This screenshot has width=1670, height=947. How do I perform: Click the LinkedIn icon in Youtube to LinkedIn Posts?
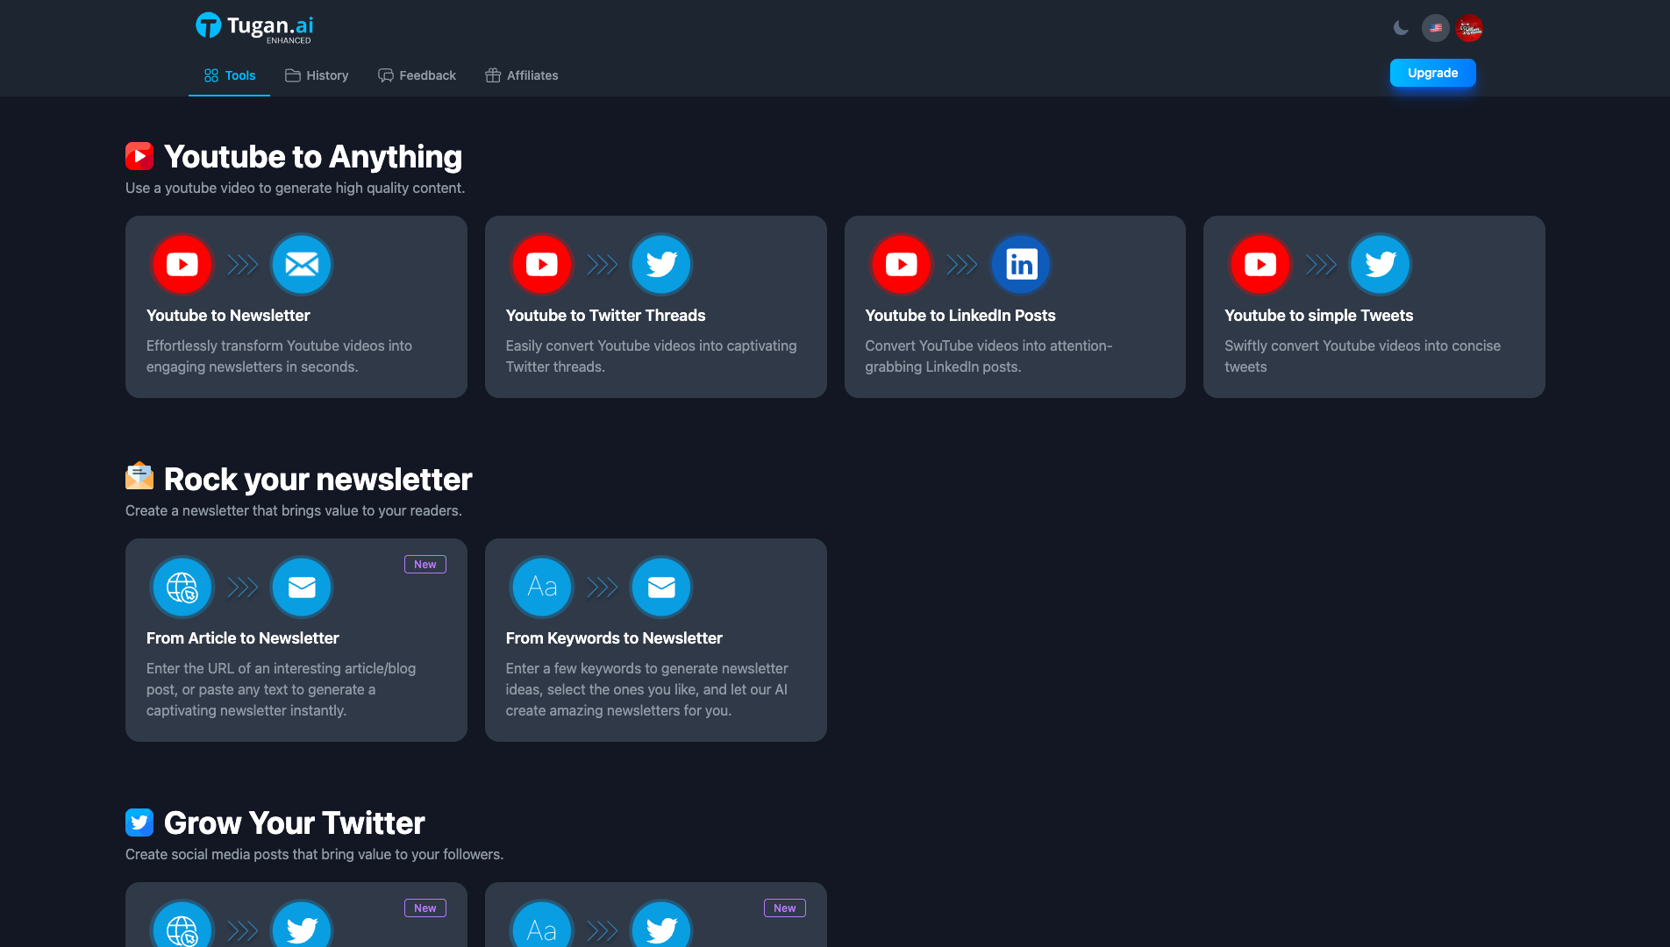coord(1021,264)
